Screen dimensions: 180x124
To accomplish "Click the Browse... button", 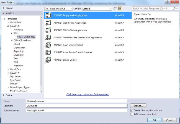I will click(x=138, y=106).
